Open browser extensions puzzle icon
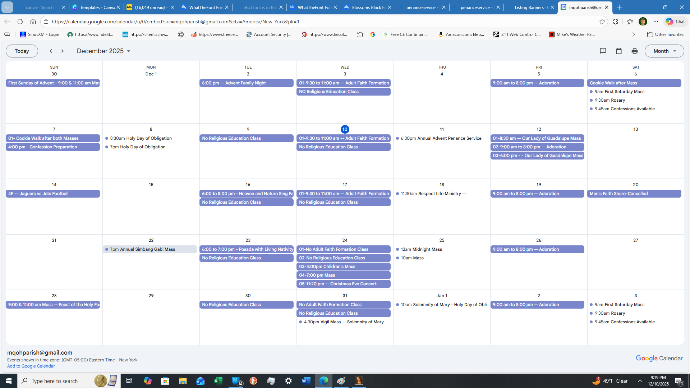690x388 pixels. click(x=615, y=22)
